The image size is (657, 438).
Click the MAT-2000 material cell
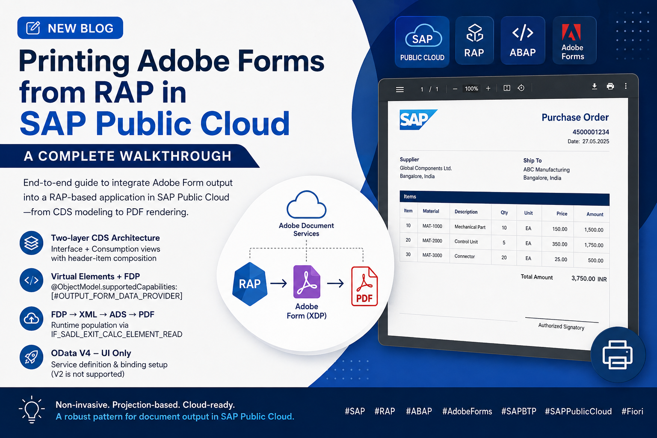point(432,241)
